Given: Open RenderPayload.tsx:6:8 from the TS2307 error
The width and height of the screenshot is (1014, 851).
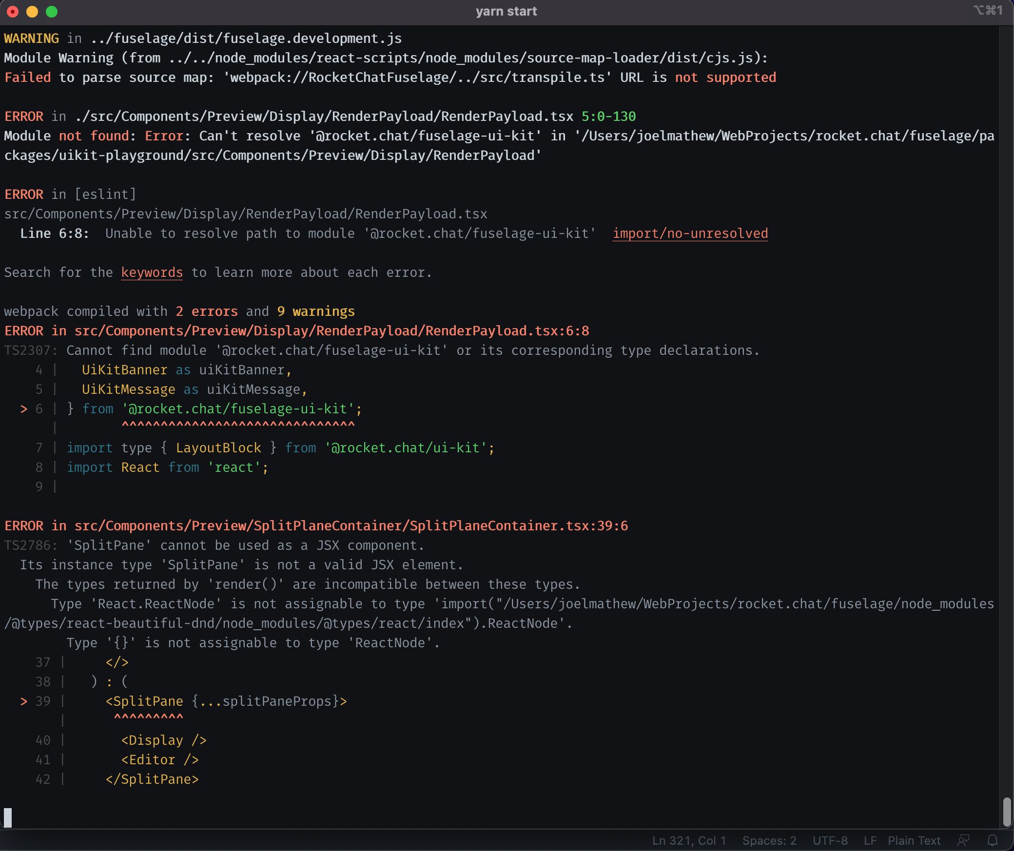Looking at the screenshot, I should click(331, 330).
